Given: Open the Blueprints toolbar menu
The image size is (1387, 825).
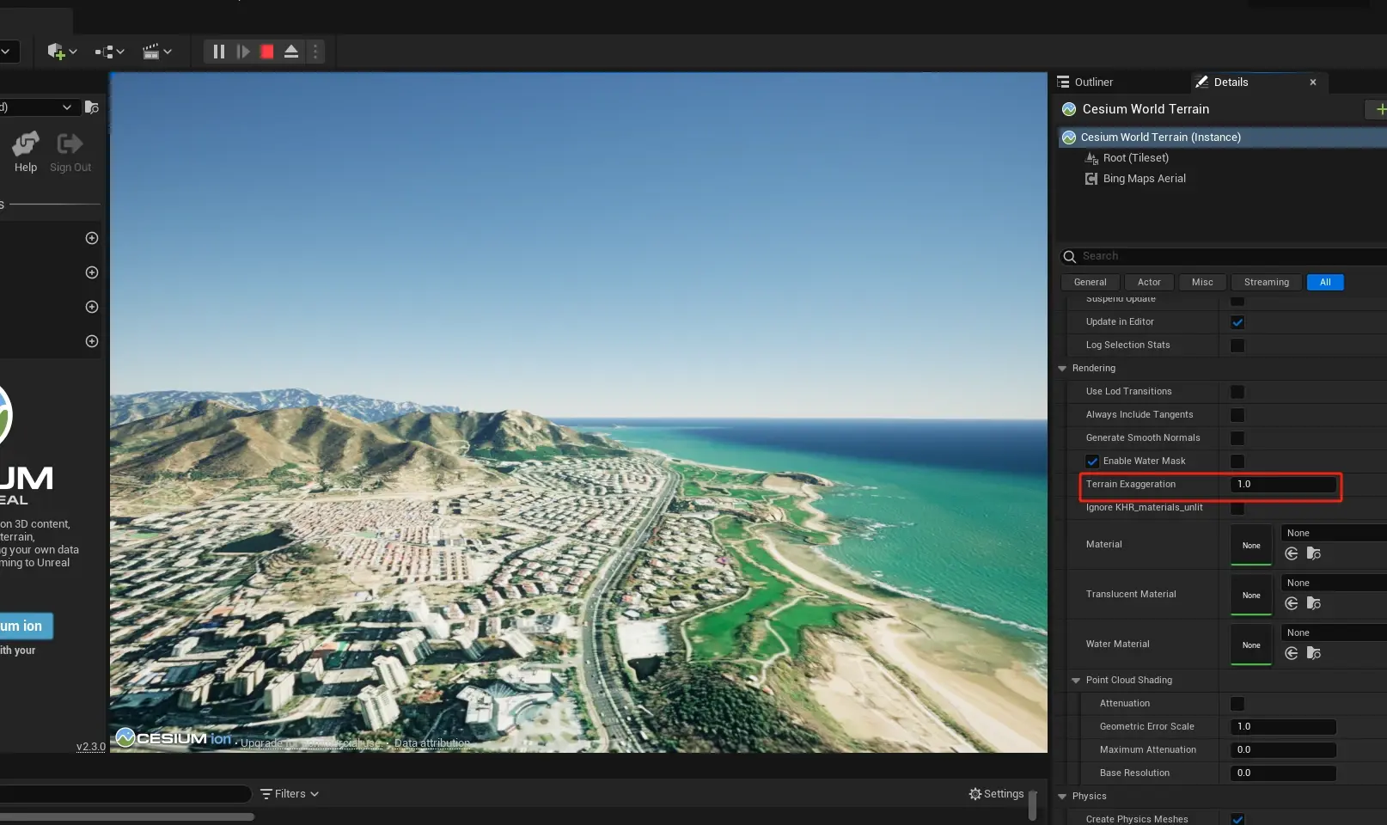Looking at the screenshot, I should click(109, 52).
